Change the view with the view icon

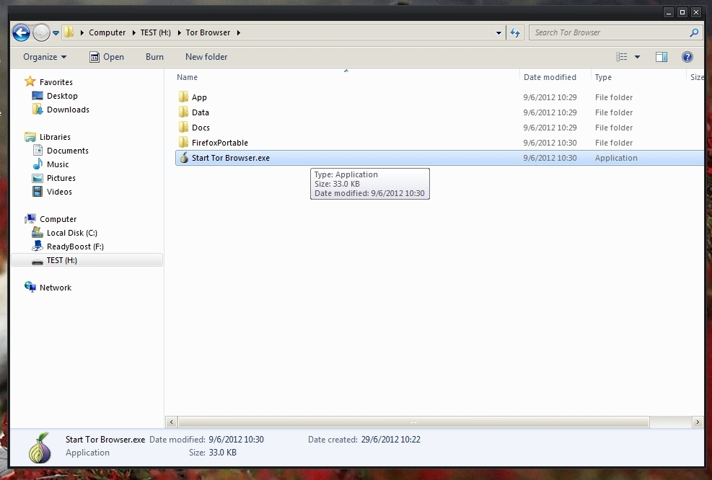coord(622,57)
